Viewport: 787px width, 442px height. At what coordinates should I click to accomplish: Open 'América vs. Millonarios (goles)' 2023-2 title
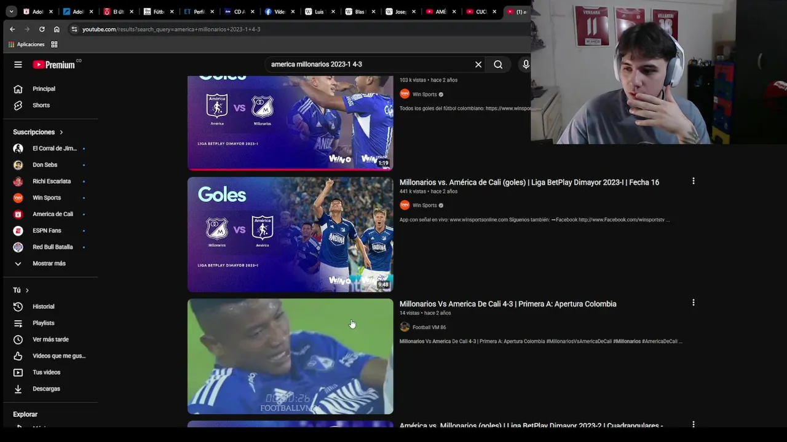pos(531,425)
